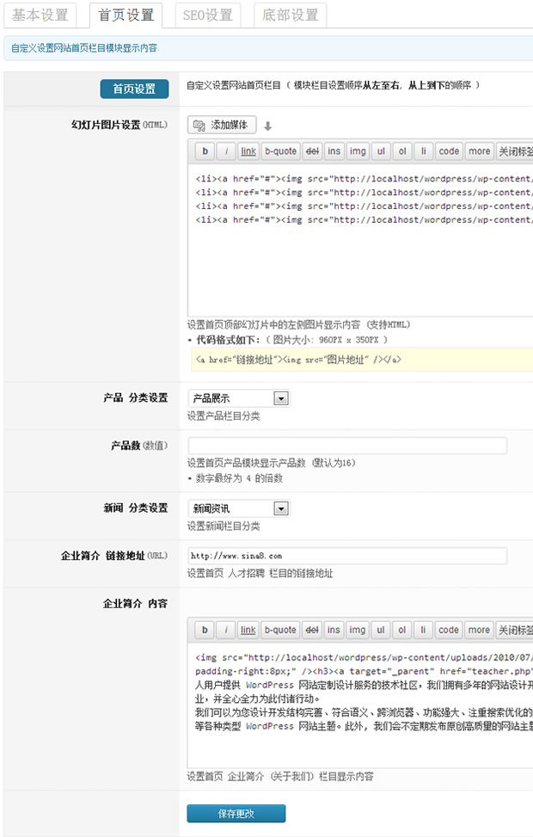Click the 企业简介 链接地址 URL field
This screenshot has width=533, height=837.
tap(347, 556)
